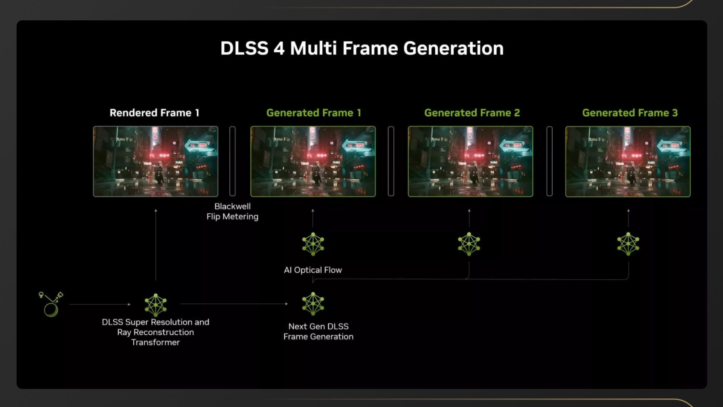
Task: Click the game engine input icon at left
Action: tap(51, 304)
